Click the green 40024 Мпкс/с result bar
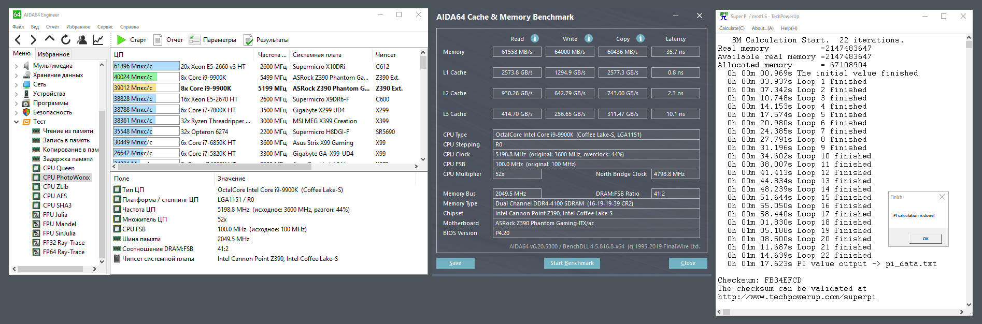The image size is (982, 324). [x=146, y=77]
